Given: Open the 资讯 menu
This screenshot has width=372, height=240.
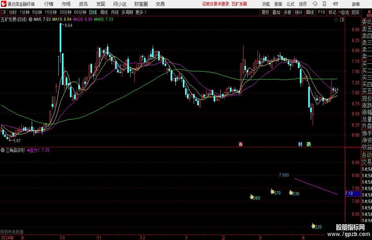Looking at the screenshot, I should [83, 4].
